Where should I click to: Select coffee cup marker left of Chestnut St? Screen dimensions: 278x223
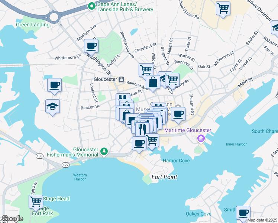click(178, 114)
